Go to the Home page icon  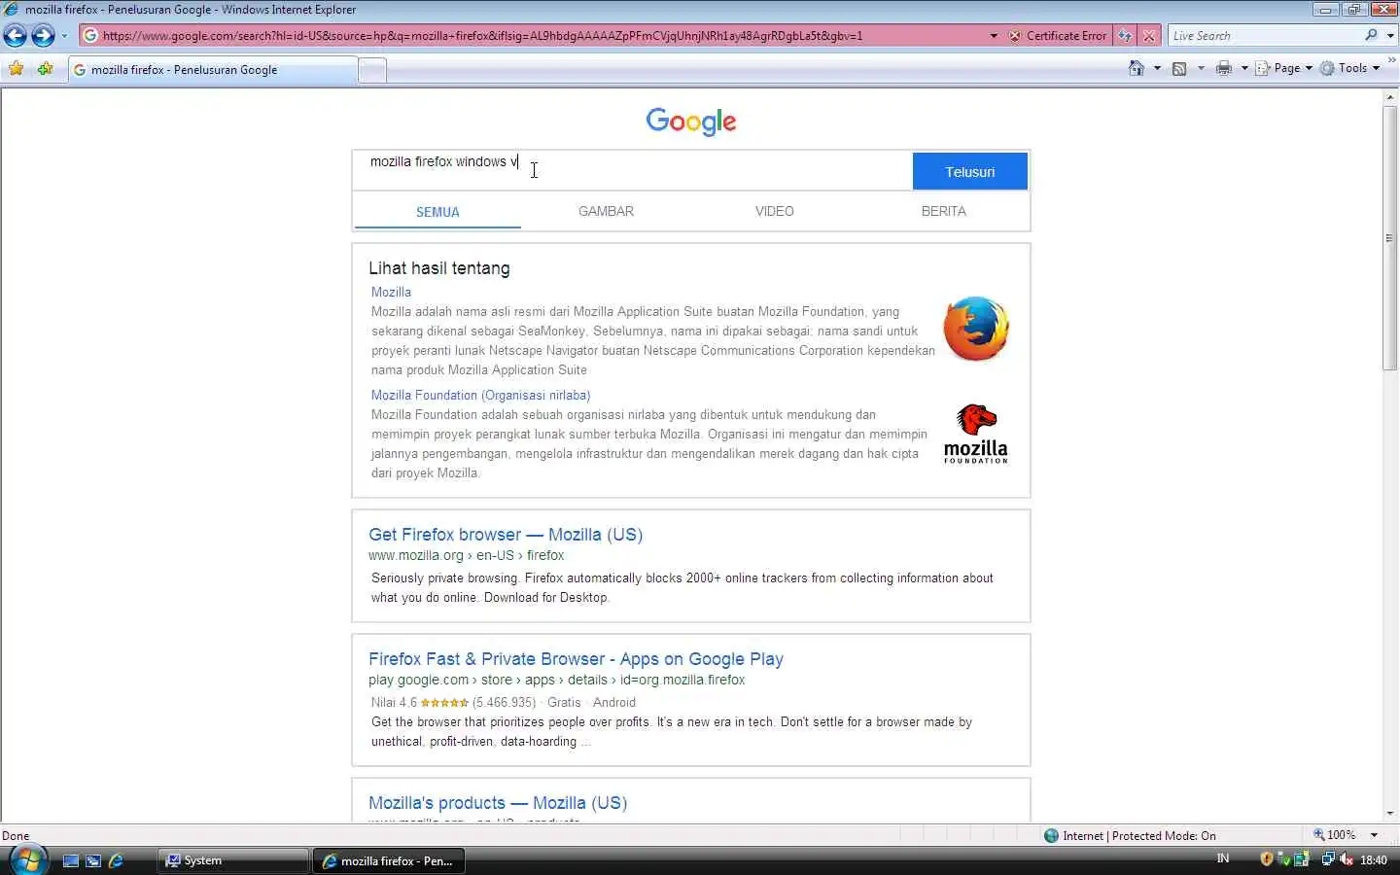tap(1136, 68)
